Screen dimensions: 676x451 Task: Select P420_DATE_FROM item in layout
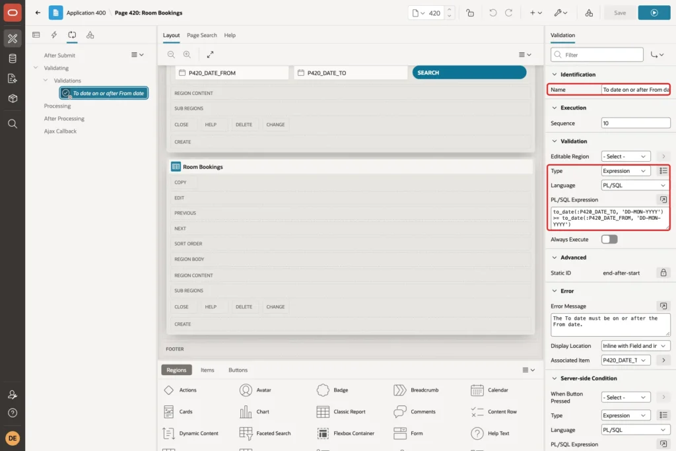[232, 73]
